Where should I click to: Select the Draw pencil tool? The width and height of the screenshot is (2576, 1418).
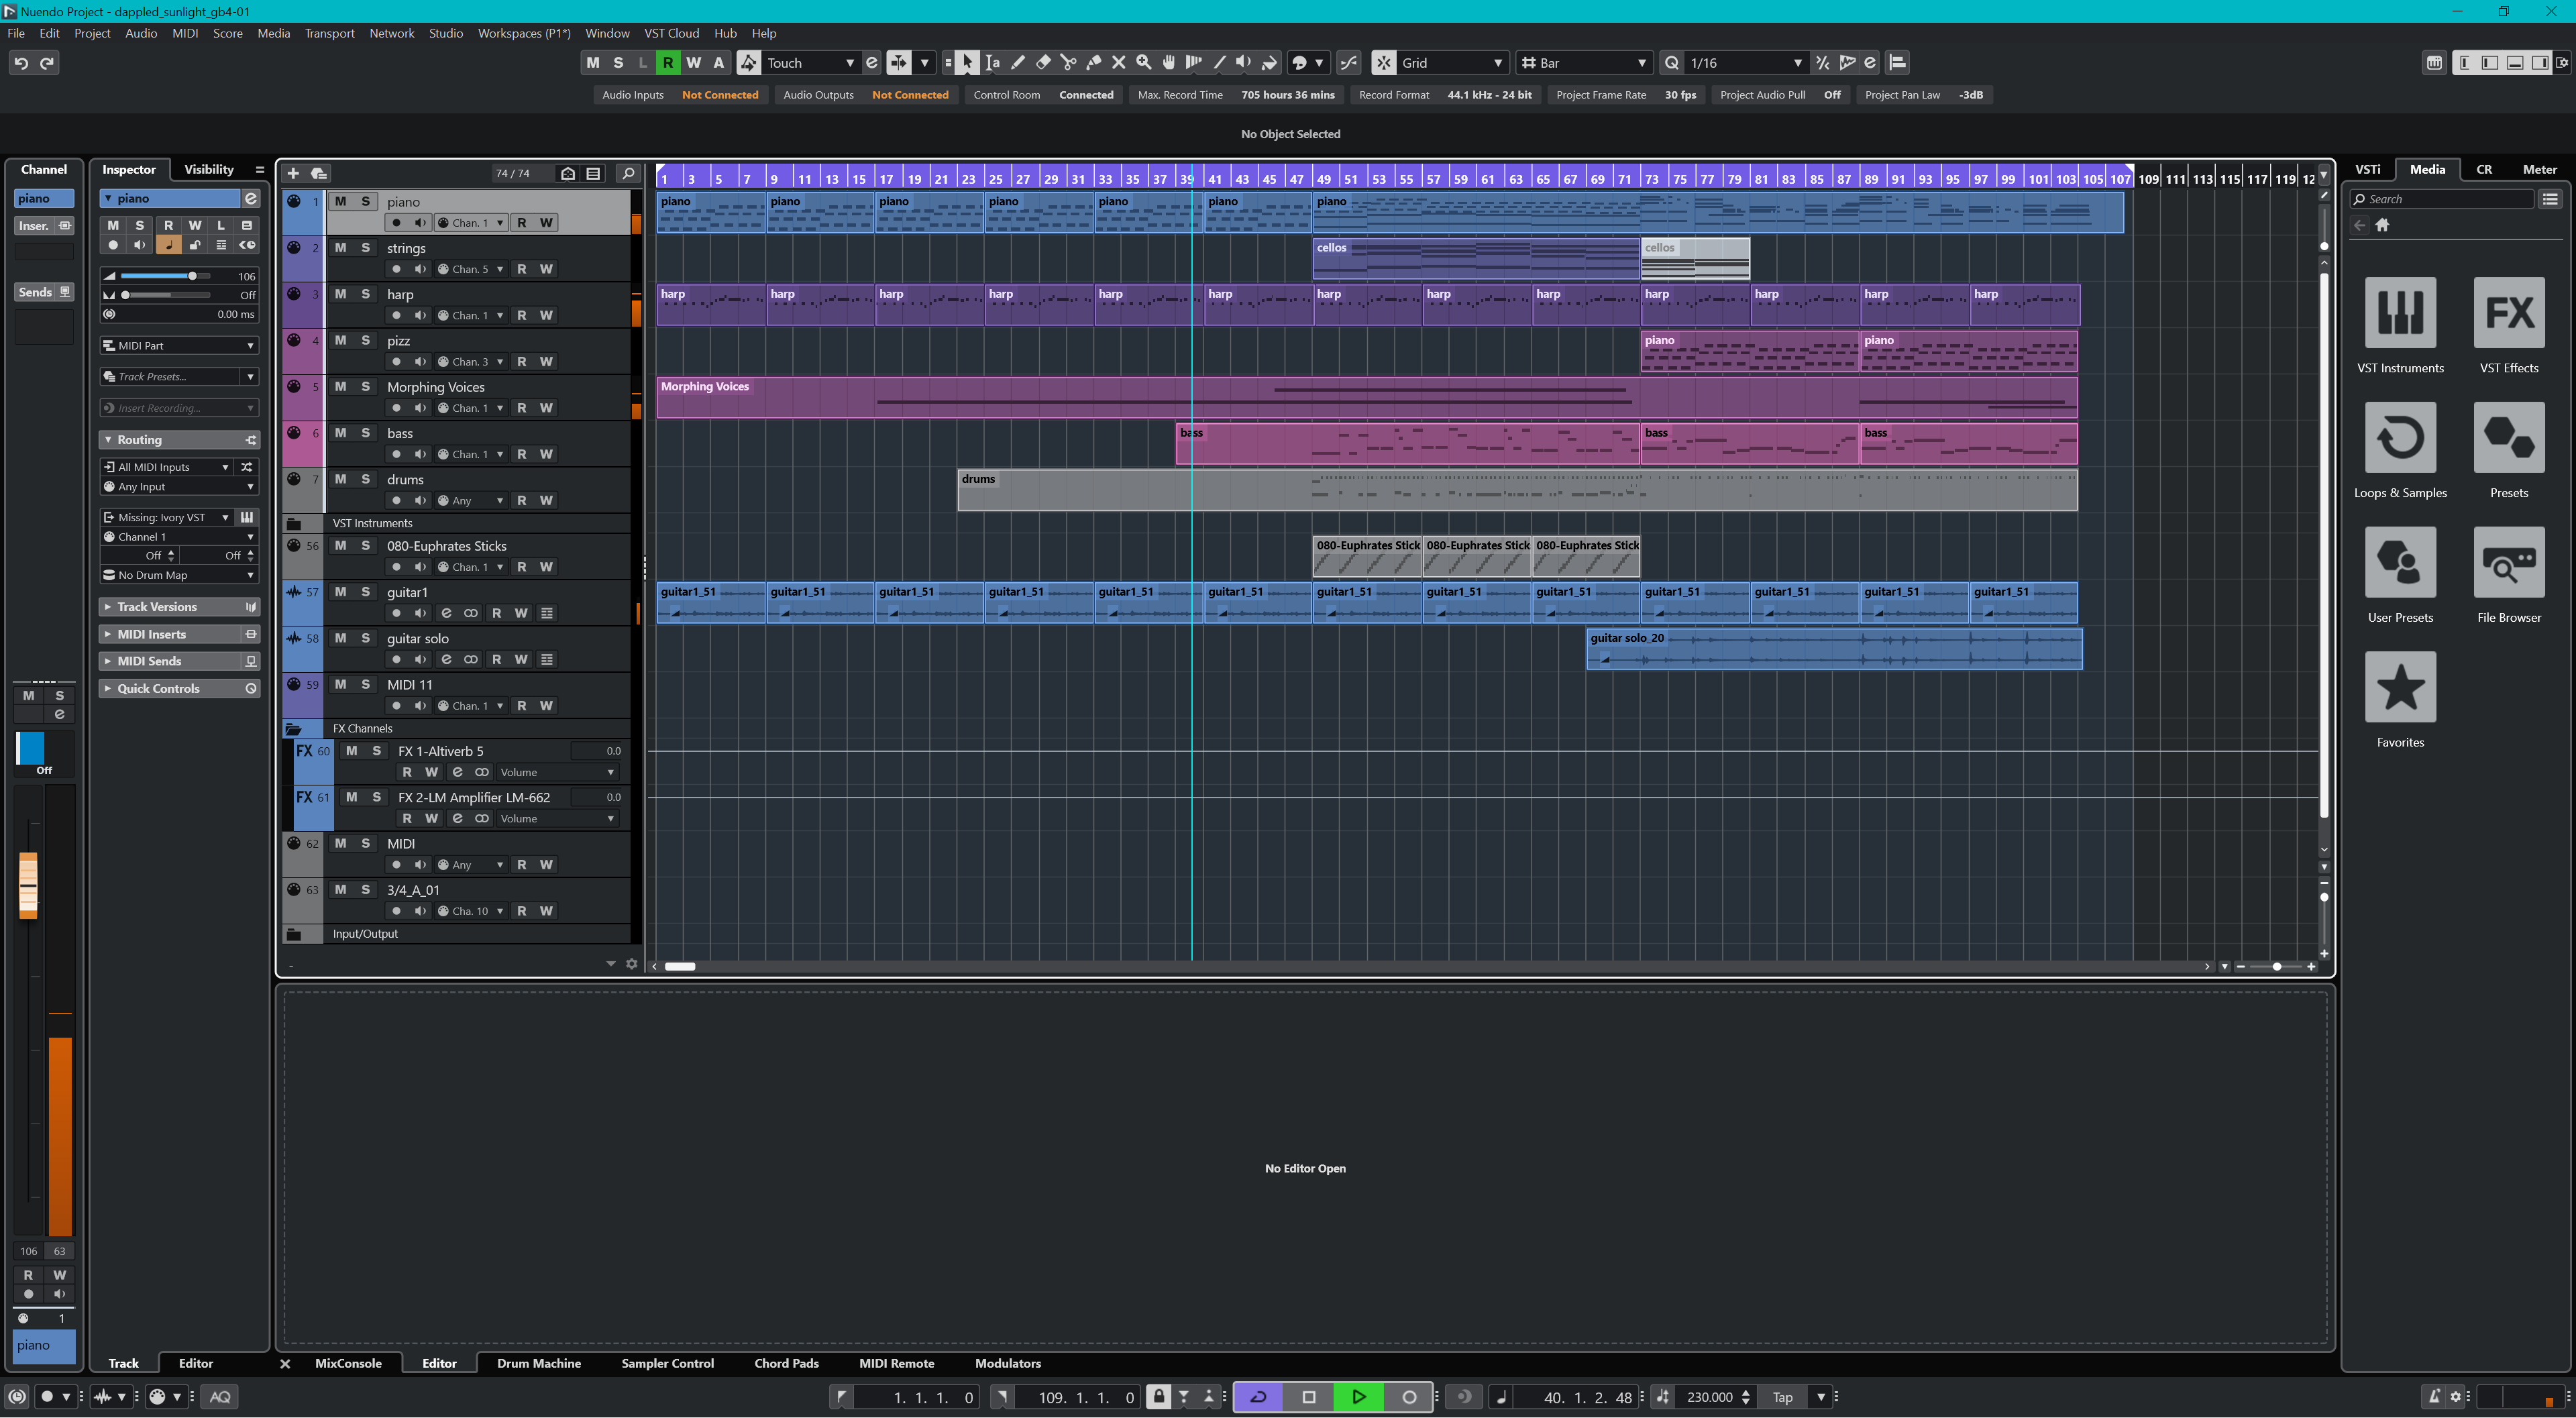[1018, 63]
